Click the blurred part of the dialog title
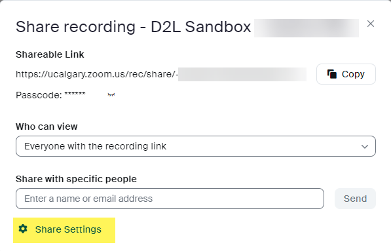Screen dimensions: 391x251 (307, 28)
